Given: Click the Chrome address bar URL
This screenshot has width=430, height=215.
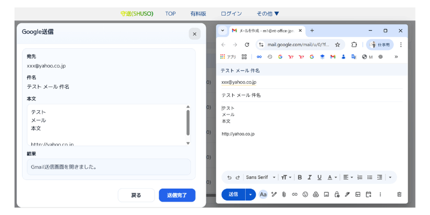Looking at the screenshot, I should click(x=298, y=45).
